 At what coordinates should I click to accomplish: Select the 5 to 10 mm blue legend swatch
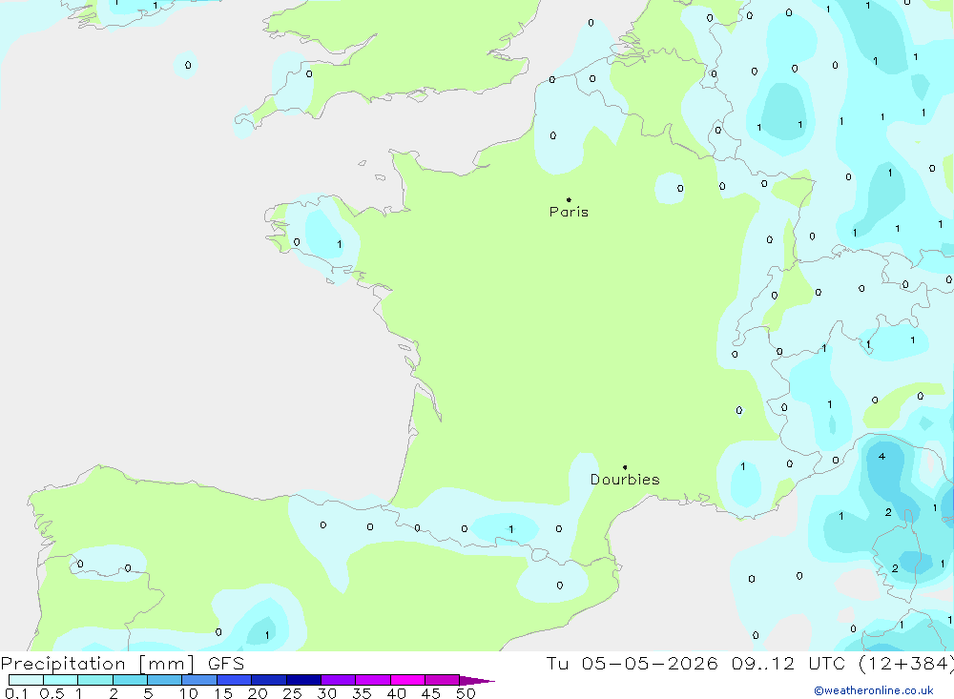click(164, 680)
